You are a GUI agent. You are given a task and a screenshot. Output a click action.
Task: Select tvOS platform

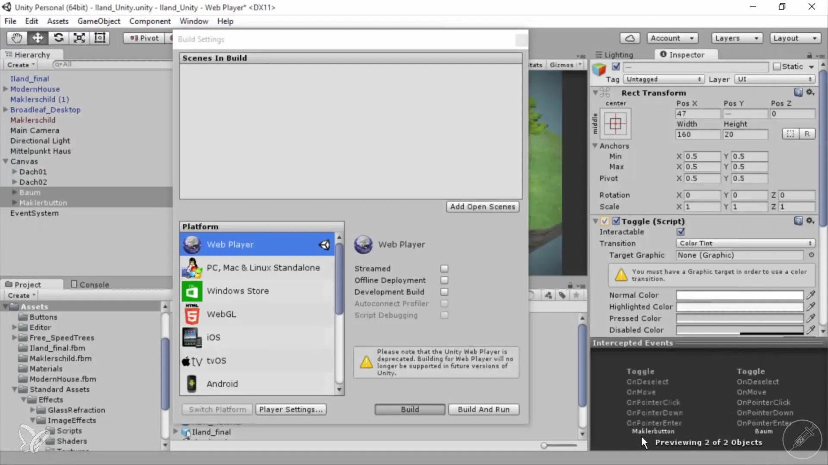[x=257, y=360]
